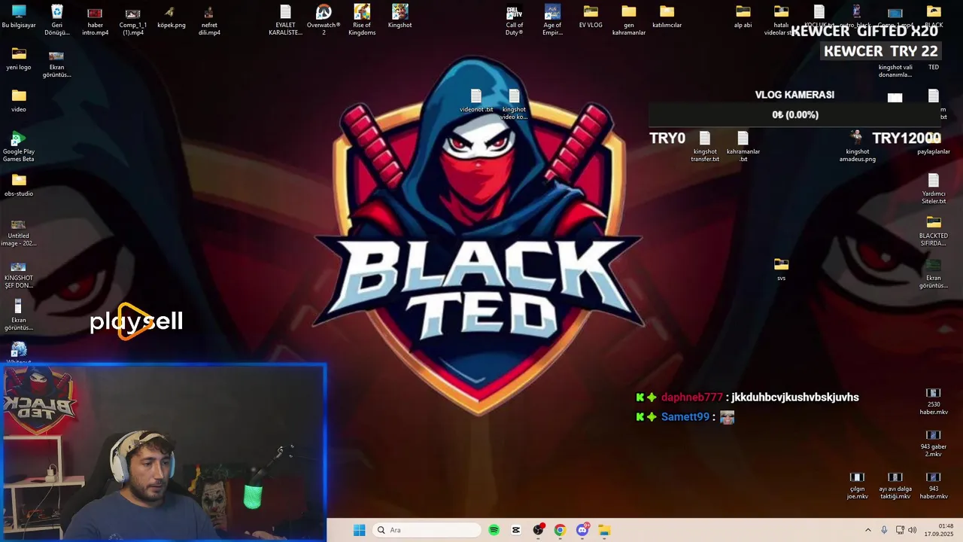Select the 943 haber.mkv video
963x542 pixels.
(x=934, y=486)
